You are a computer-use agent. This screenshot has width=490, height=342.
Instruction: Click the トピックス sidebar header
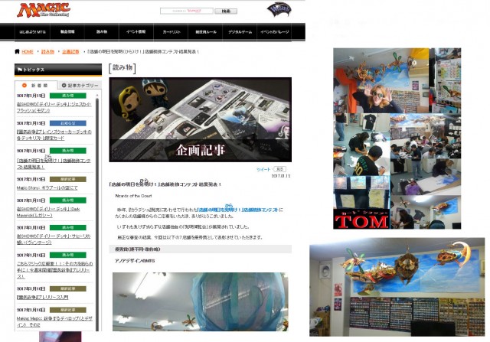pos(58,70)
